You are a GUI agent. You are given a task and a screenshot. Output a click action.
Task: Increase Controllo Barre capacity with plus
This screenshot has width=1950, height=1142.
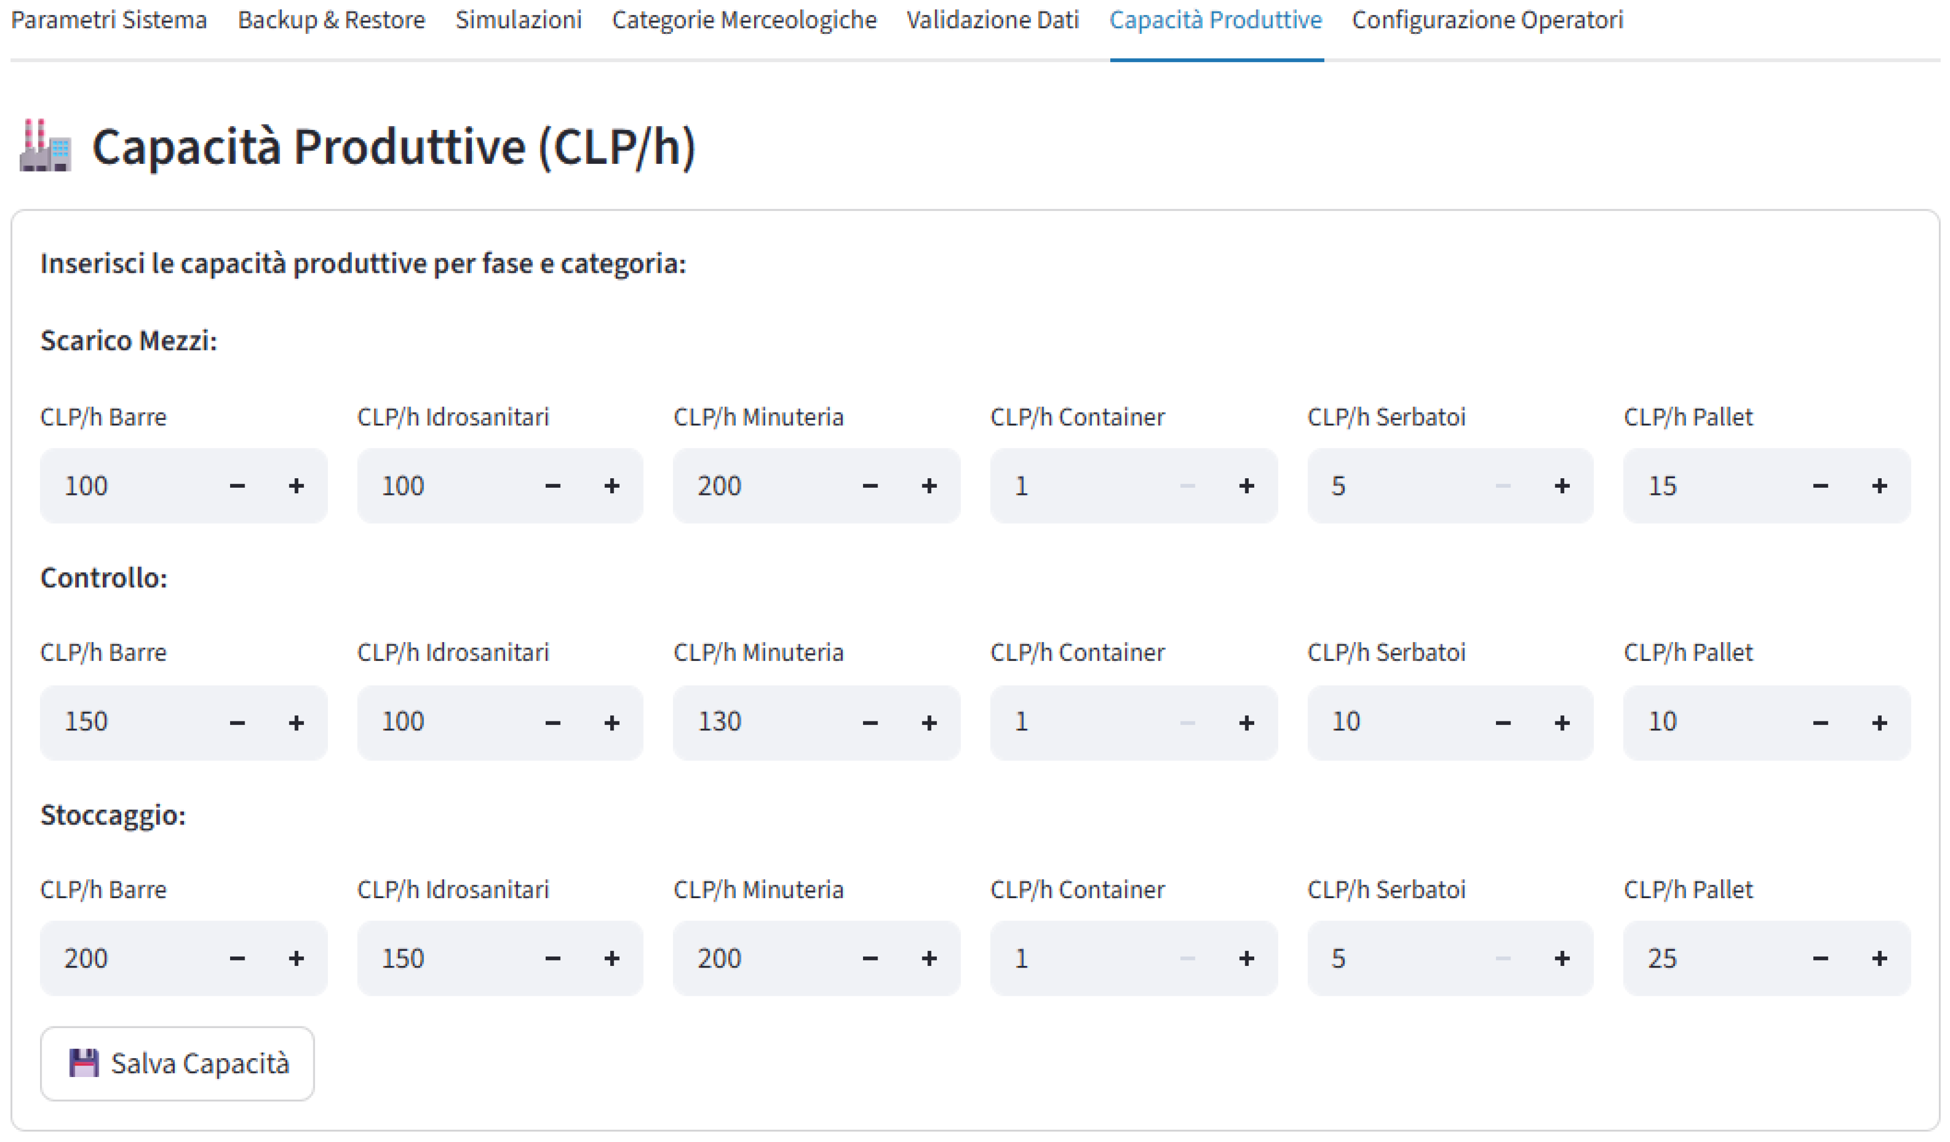point(296,723)
